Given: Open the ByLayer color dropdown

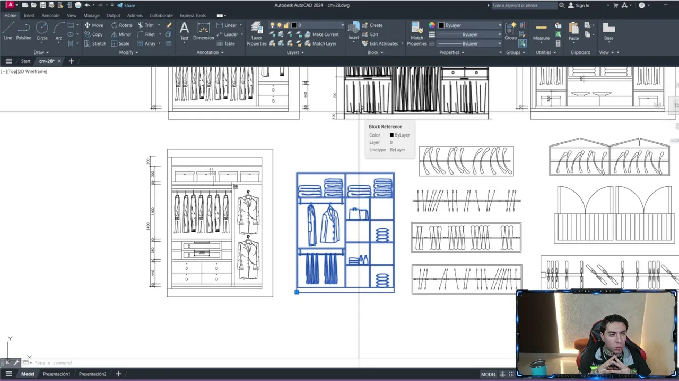Looking at the screenshot, I should pos(469,25).
